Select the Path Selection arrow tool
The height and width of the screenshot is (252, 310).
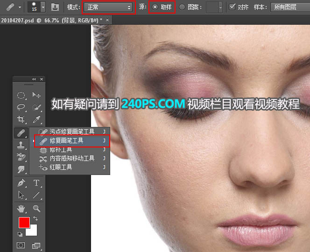click(x=21, y=195)
